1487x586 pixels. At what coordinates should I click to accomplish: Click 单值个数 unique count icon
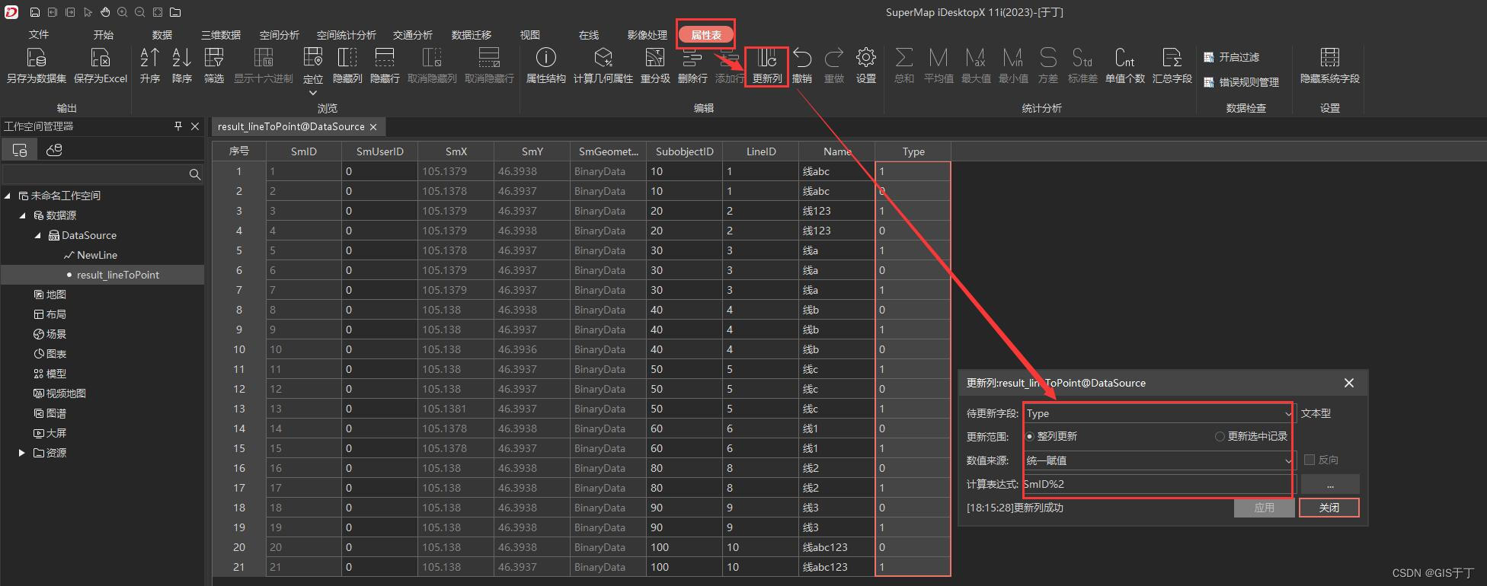1125,65
